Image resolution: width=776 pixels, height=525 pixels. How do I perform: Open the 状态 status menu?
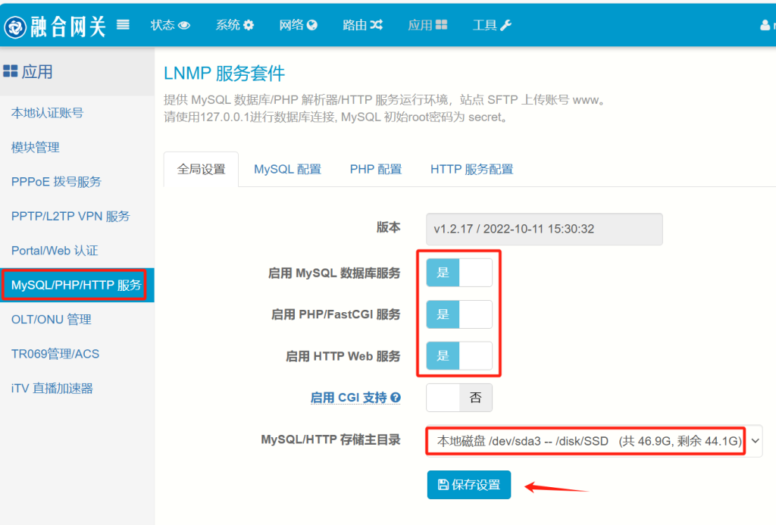(x=171, y=25)
